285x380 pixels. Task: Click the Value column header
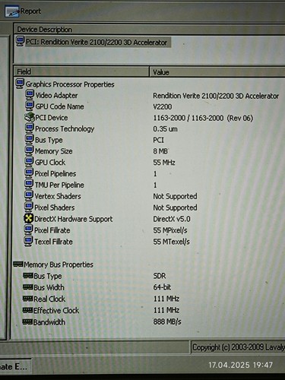tap(217, 72)
